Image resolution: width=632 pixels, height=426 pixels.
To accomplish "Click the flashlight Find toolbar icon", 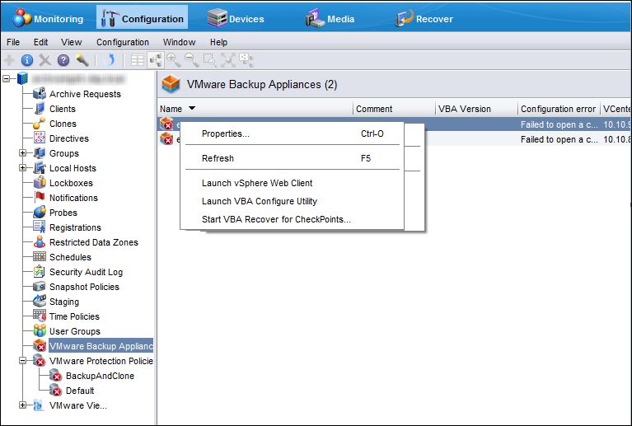I will 82,60.
